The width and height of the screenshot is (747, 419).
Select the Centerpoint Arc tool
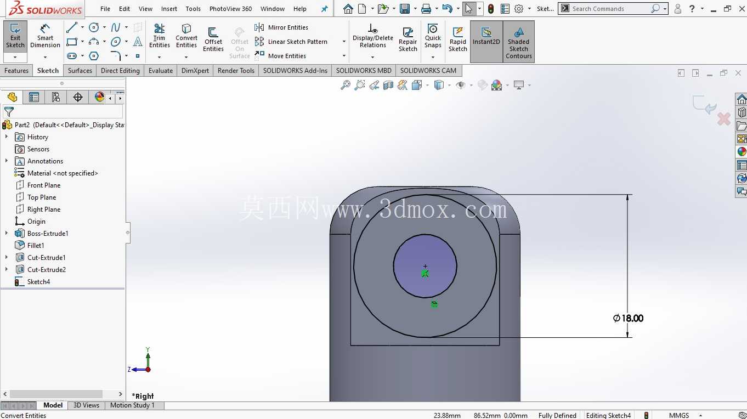[x=94, y=42]
